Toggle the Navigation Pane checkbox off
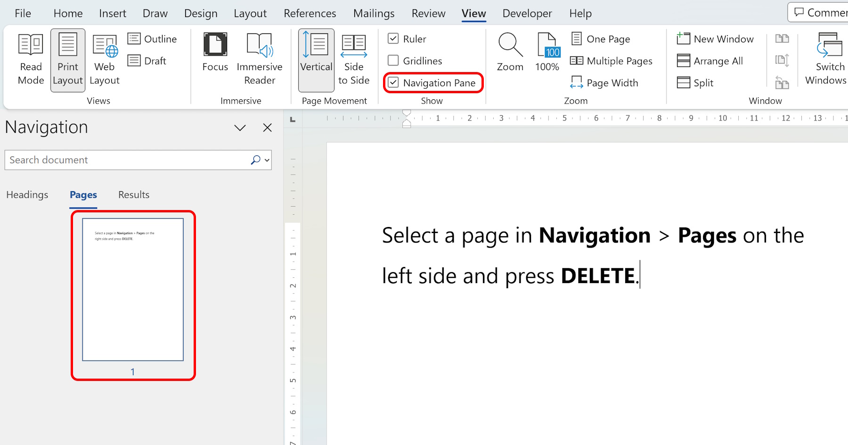This screenshot has height=445, width=848. click(x=393, y=82)
